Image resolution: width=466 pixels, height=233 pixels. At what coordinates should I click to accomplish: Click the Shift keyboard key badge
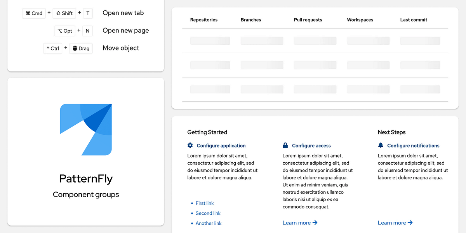pyautogui.click(x=64, y=13)
